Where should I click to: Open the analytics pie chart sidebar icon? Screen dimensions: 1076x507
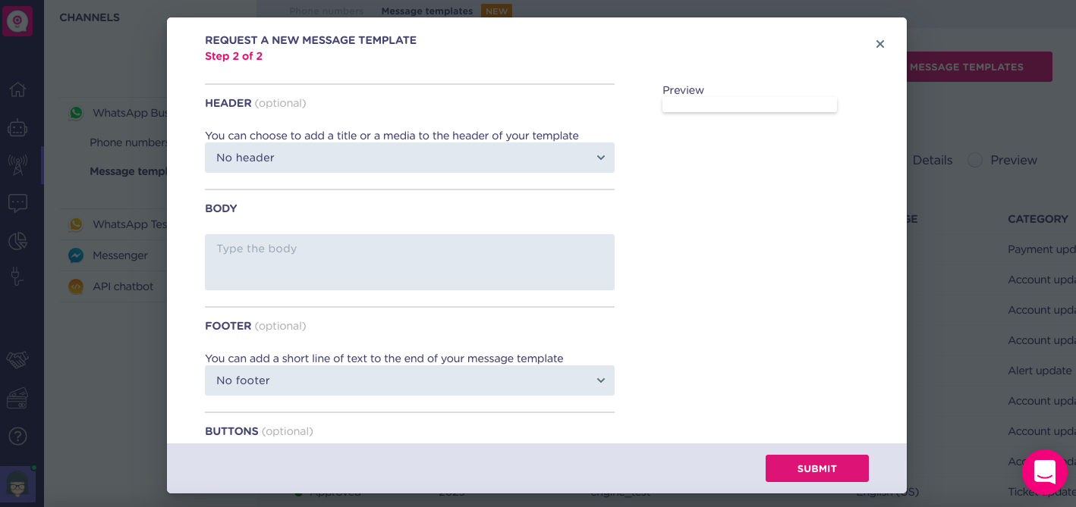[17, 241]
